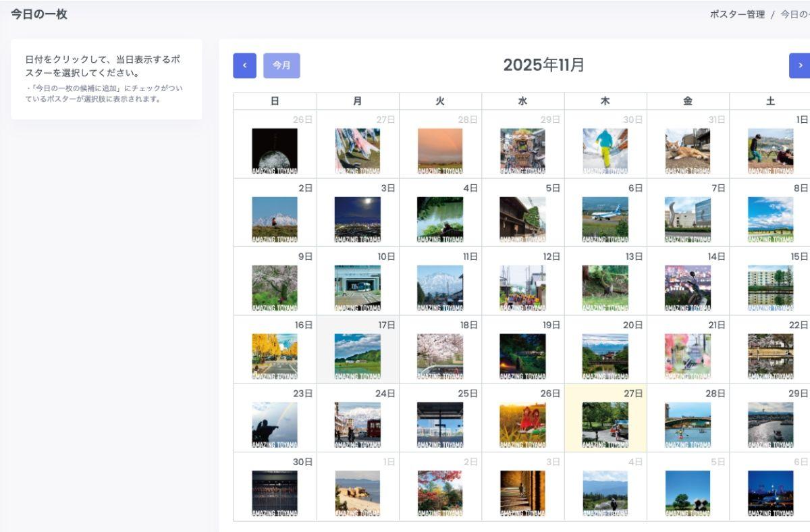
Task: Open the autumn leaves poster on December 2日
Action: click(439, 494)
